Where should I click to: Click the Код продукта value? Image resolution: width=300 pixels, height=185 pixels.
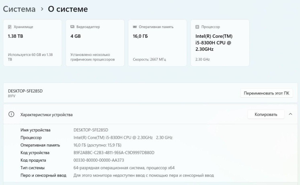[x=99, y=160]
